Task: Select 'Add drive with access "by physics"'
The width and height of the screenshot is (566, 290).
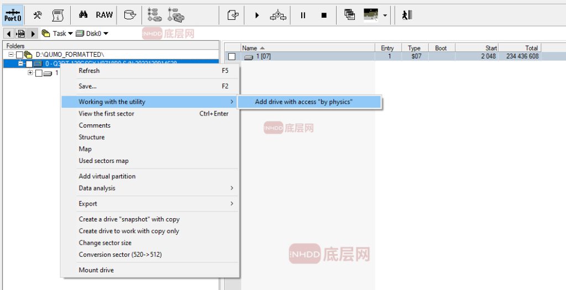Action: [303, 102]
